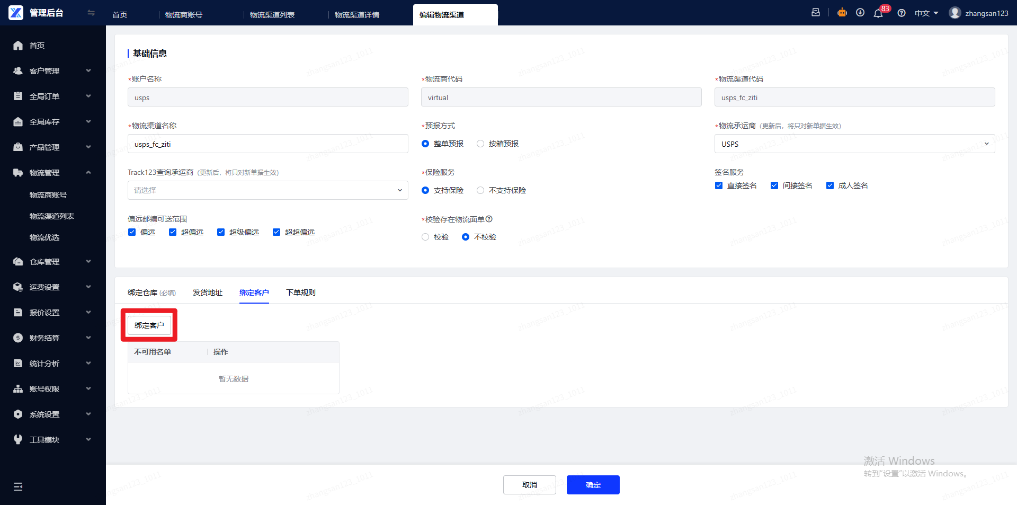Open the 物流承运商 USPS dropdown

point(854,144)
